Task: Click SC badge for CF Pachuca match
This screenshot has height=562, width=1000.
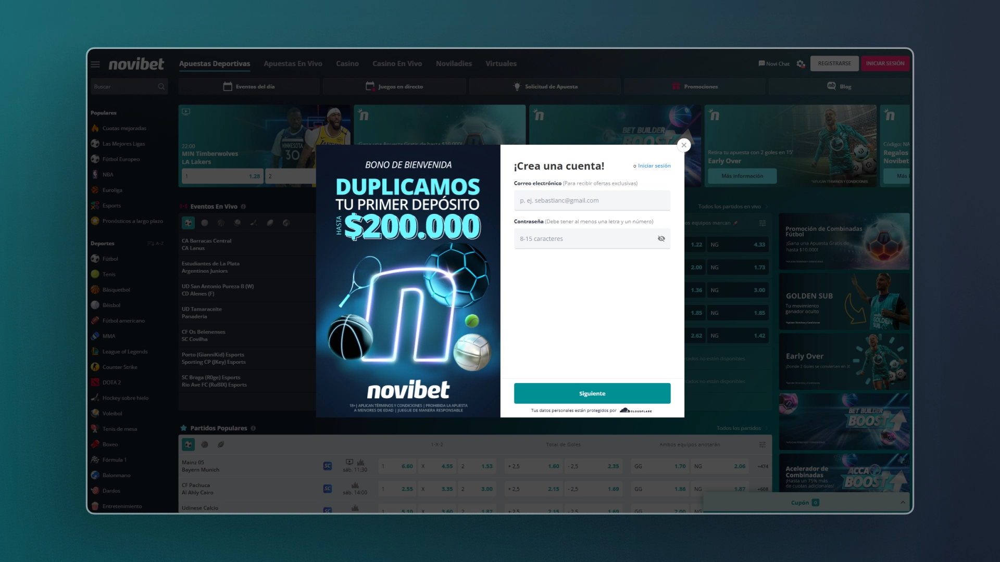Action: point(327,489)
